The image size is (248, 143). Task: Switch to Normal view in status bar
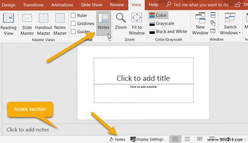175,139
